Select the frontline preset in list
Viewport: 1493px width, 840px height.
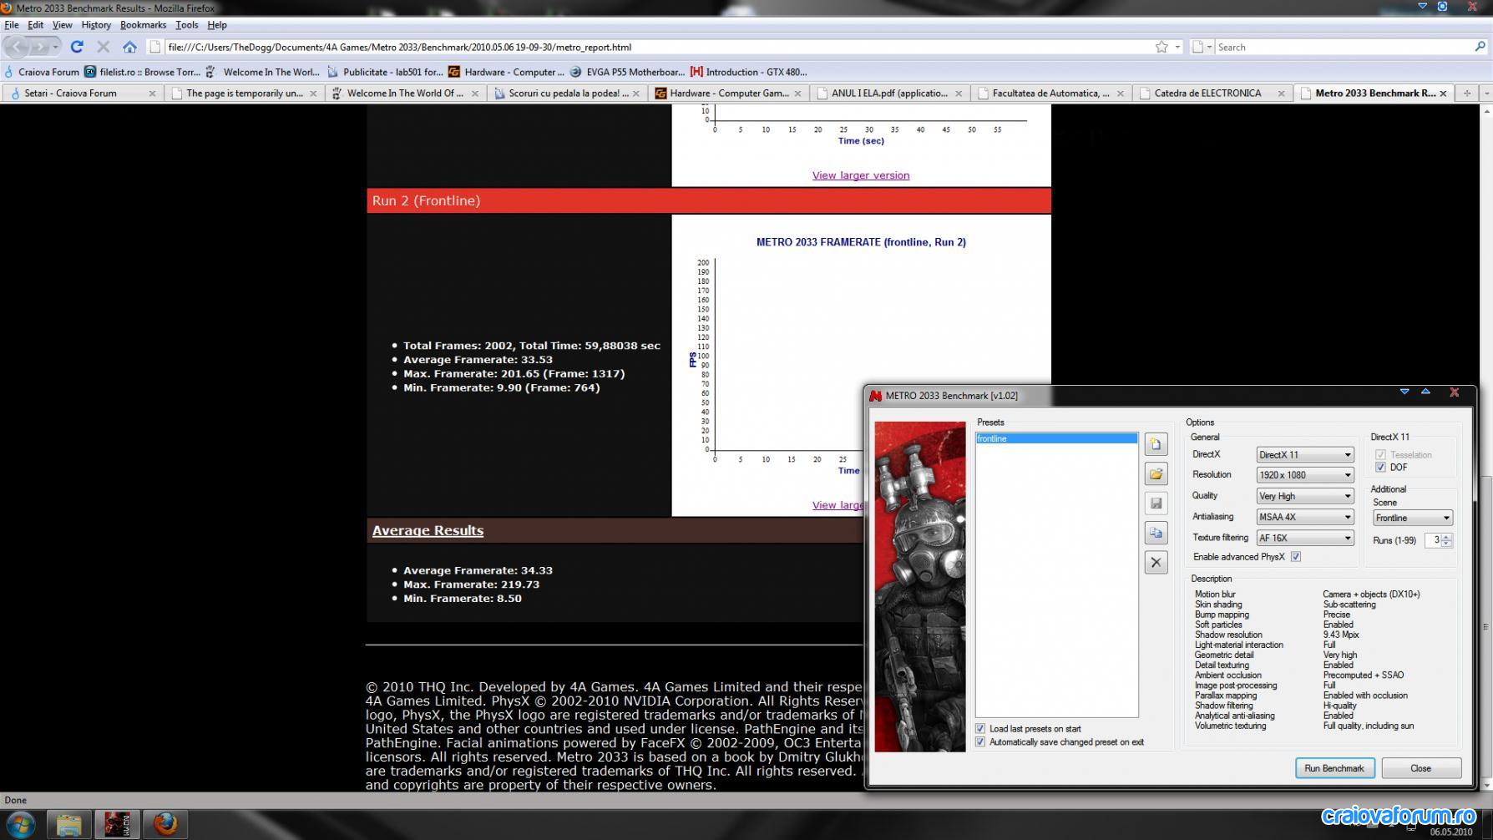coord(1056,438)
